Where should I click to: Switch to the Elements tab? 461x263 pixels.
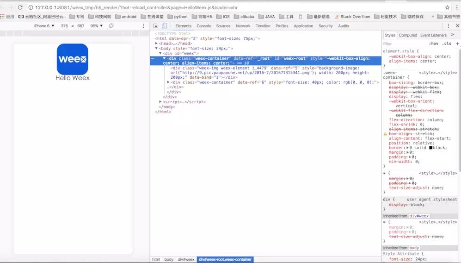[183, 26]
